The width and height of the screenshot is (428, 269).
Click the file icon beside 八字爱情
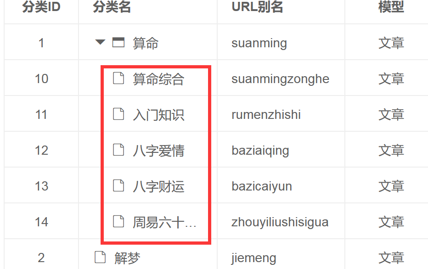click(x=118, y=150)
